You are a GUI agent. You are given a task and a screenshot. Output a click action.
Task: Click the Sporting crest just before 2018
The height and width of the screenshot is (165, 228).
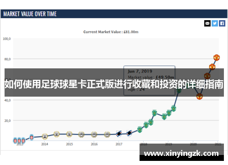click(x=140, y=129)
